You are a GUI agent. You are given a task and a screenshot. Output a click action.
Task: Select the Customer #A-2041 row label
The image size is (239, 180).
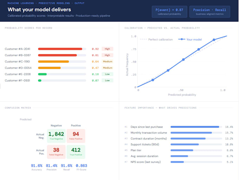pyautogui.click(x=18, y=49)
